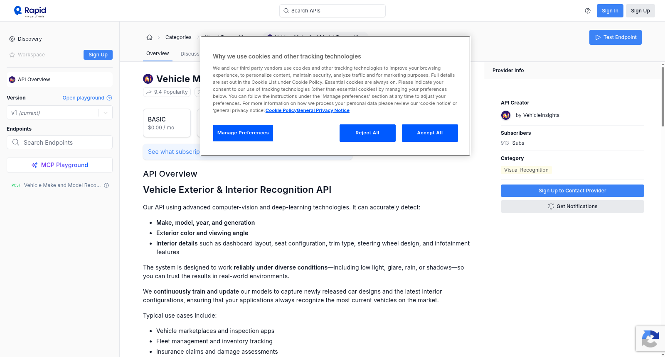Image resolution: width=665 pixels, height=357 pixels.
Task: Click the Test Endpoint play icon
Action: click(x=598, y=37)
